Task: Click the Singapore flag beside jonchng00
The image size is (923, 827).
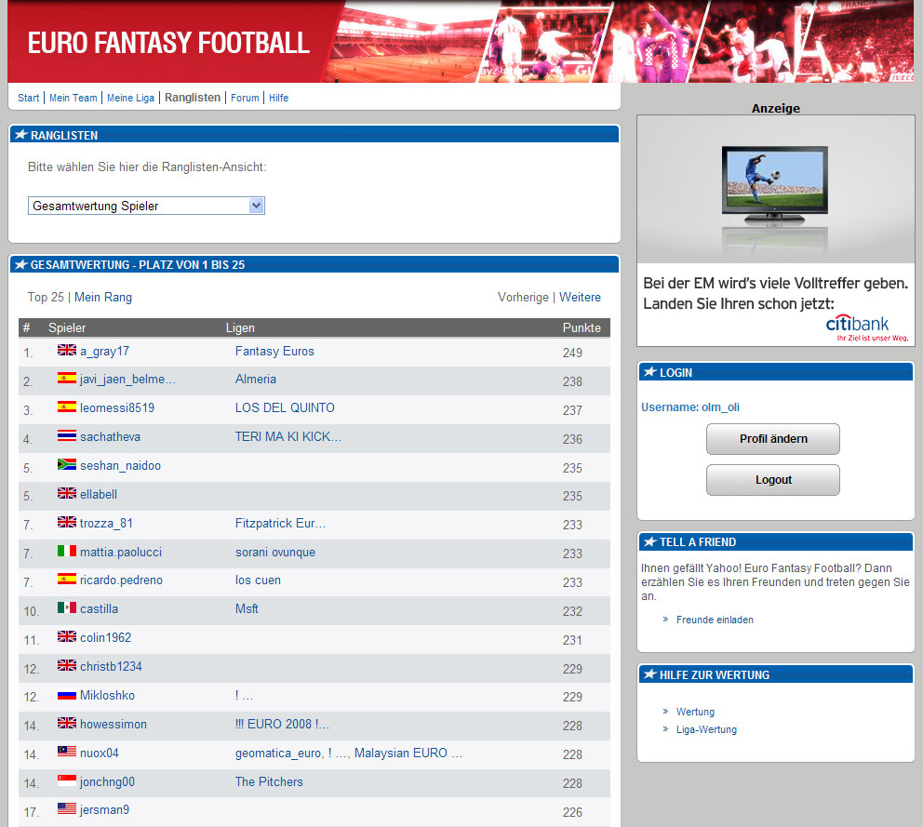Action: (x=67, y=780)
